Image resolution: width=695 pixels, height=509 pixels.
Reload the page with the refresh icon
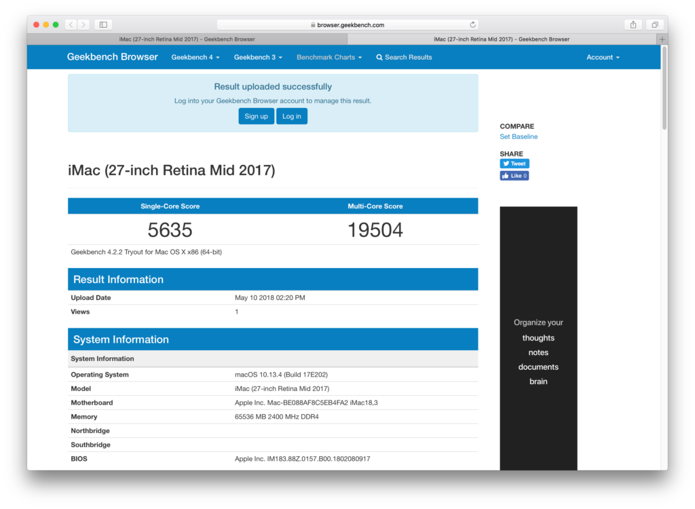[x=473, y=25]
